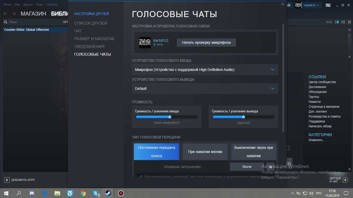Adjust input volume microphone slider
Viewport: 353px width, 198px height.
coord(167,117)
